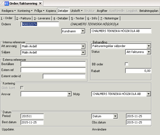The image size is (160, 135).
Task: Click the Kopiera toolbar button
Action: (51, 11)
